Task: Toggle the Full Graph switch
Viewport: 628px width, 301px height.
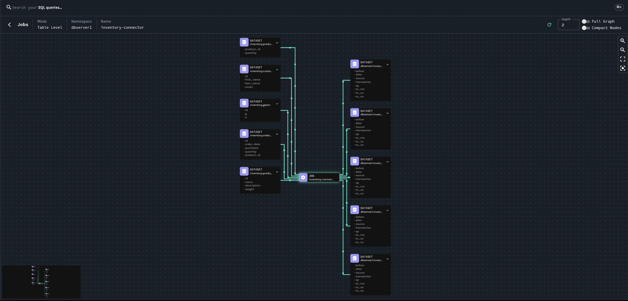Action: point(586,21)
